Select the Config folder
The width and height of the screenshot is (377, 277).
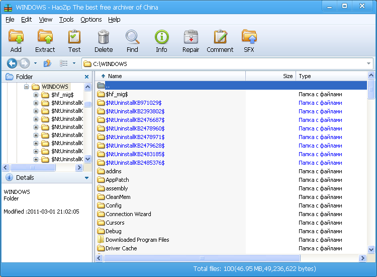point(114,205)
